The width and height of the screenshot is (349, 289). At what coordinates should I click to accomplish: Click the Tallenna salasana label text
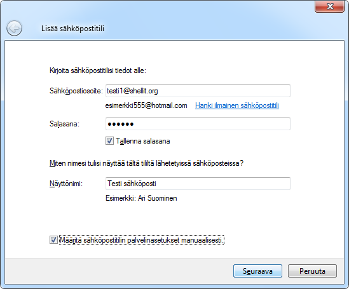coord(143,141)
